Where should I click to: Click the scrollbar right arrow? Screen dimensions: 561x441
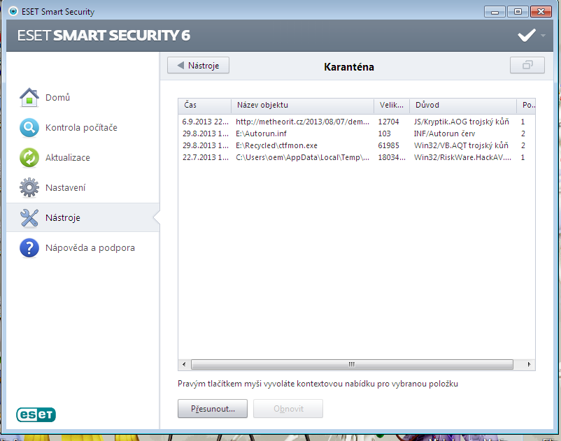[529, 364]
